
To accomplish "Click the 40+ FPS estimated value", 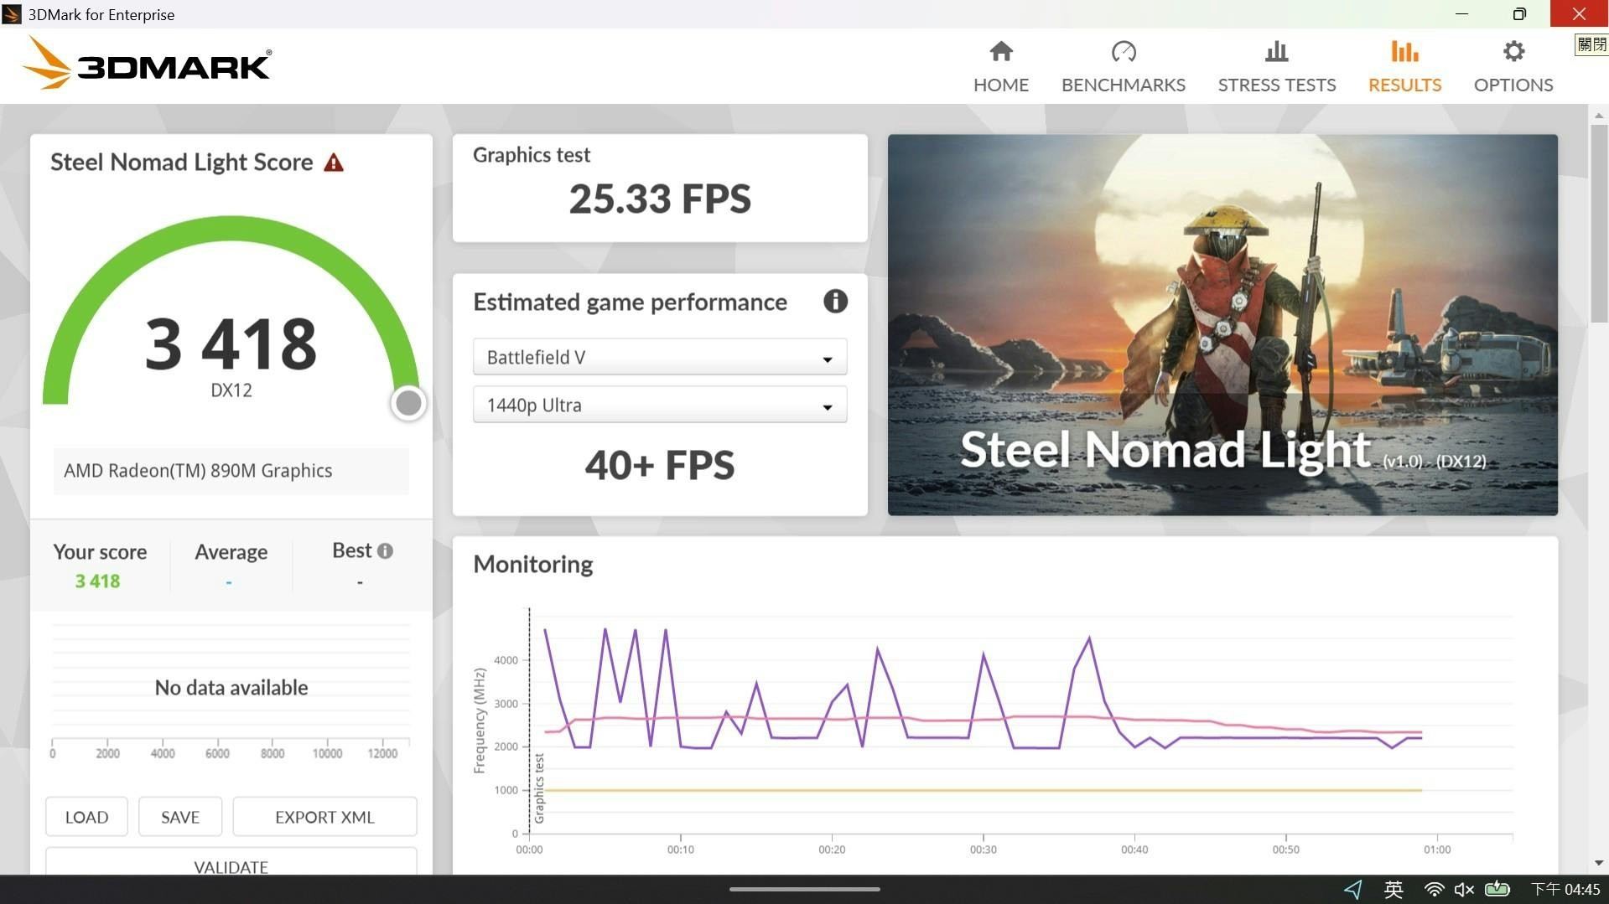I will (x=660, y=466).
